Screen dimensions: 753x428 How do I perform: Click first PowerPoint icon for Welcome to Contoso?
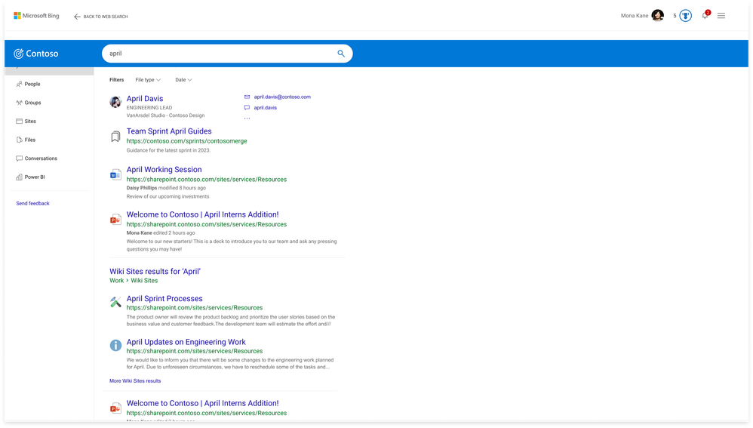coord(115,220)
